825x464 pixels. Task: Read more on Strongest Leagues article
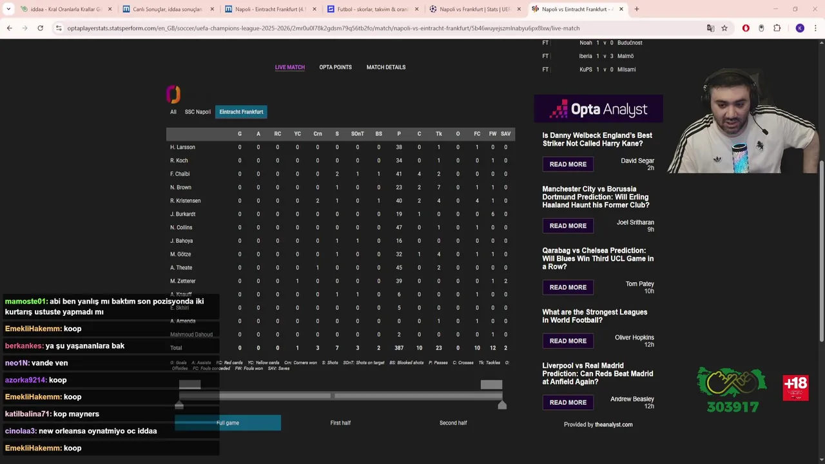(x=568, y=341)
